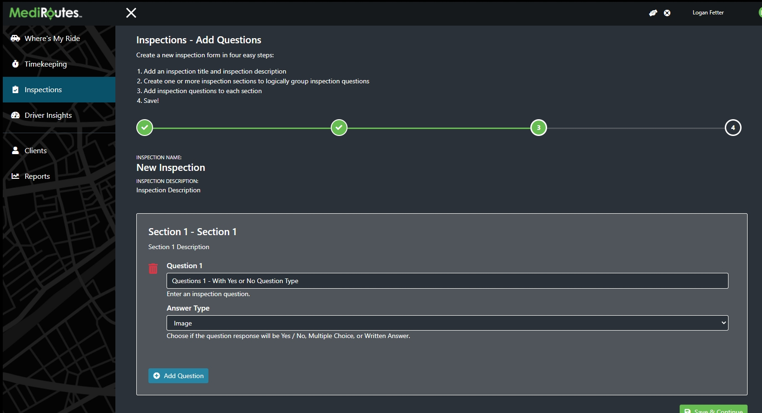Navigate to Reports in sidebar
This screenshot has width=762, height=413.
pos(37,176)
